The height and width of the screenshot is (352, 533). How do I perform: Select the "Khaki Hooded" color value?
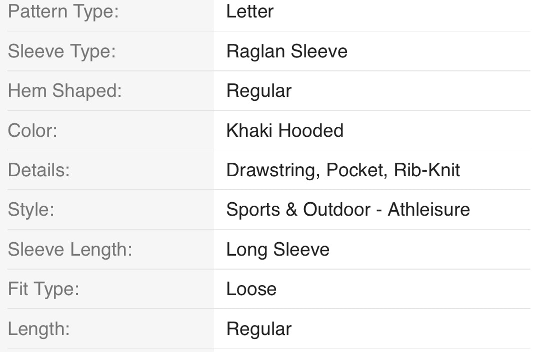284,131
